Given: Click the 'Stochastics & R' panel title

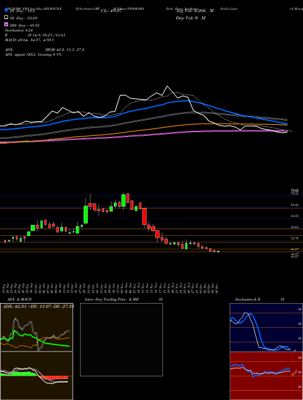Looking at the screenshot, I should 248,299.
